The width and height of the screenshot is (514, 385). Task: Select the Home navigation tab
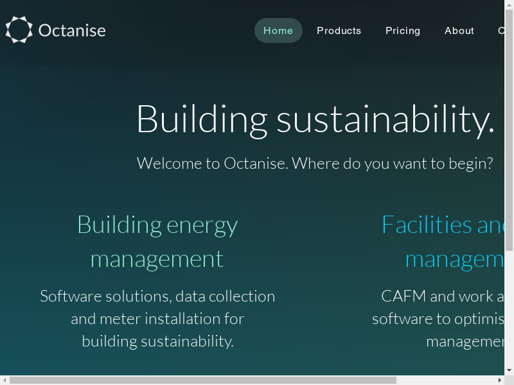click(278, 31)
